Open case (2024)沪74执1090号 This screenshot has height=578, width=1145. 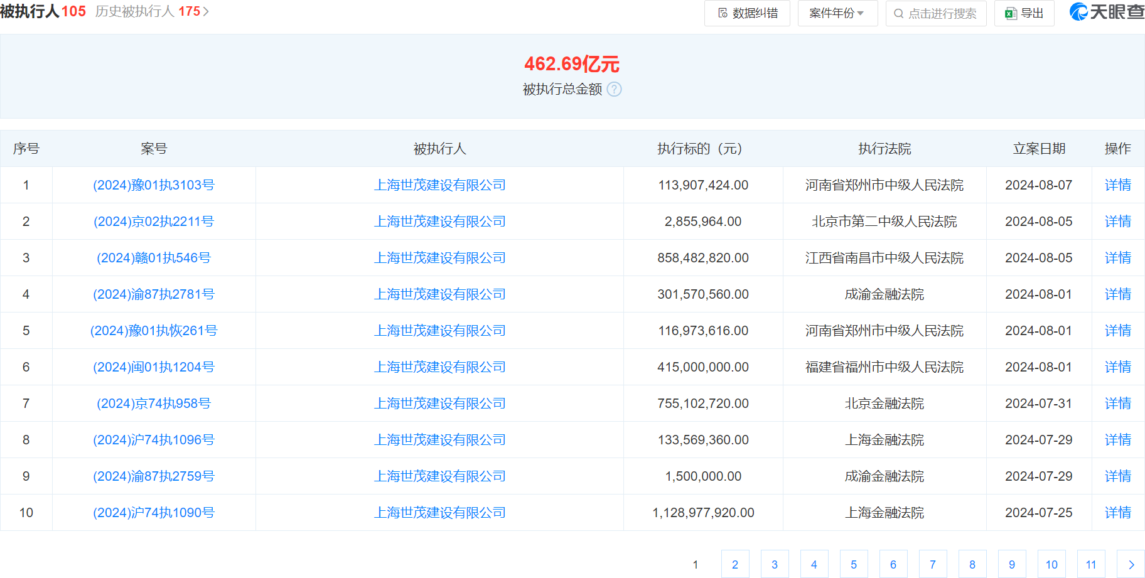tap(154, 513)
